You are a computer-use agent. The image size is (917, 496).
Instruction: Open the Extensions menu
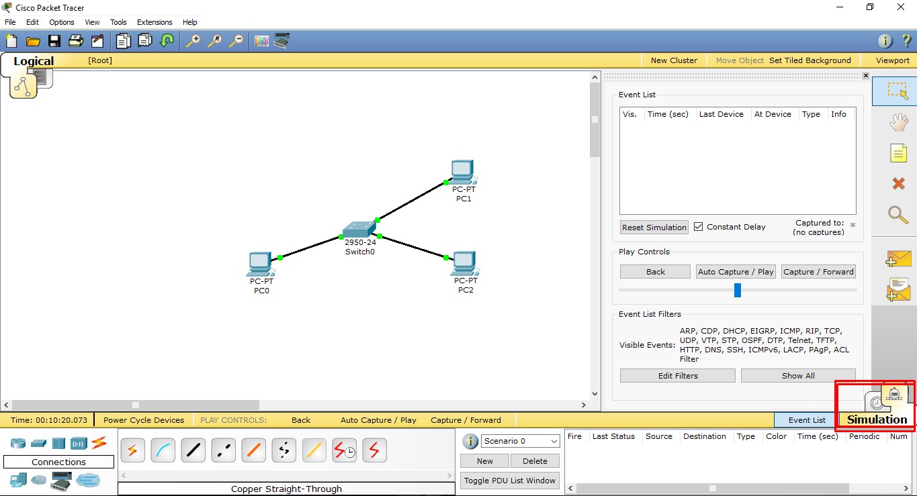(x=154, y=21)
